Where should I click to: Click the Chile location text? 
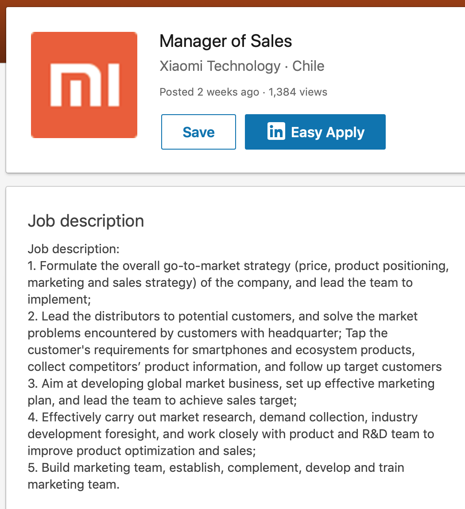click(308, 66)
